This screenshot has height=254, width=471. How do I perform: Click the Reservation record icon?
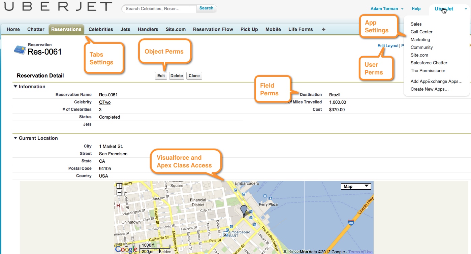click(20, 50)
